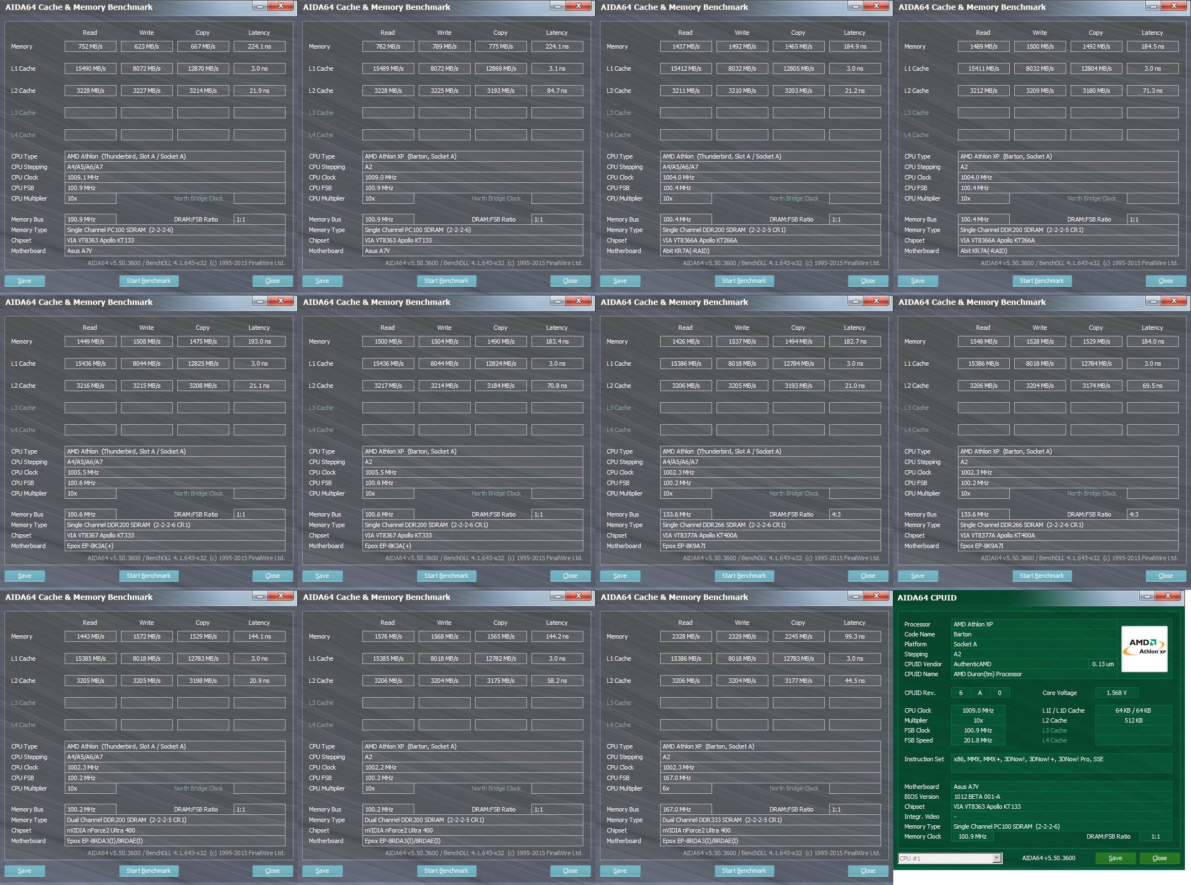Open the CPU #1 selector dropdown
The image size is (1191, 885).
pyautogui.click(x=997, y=858)
